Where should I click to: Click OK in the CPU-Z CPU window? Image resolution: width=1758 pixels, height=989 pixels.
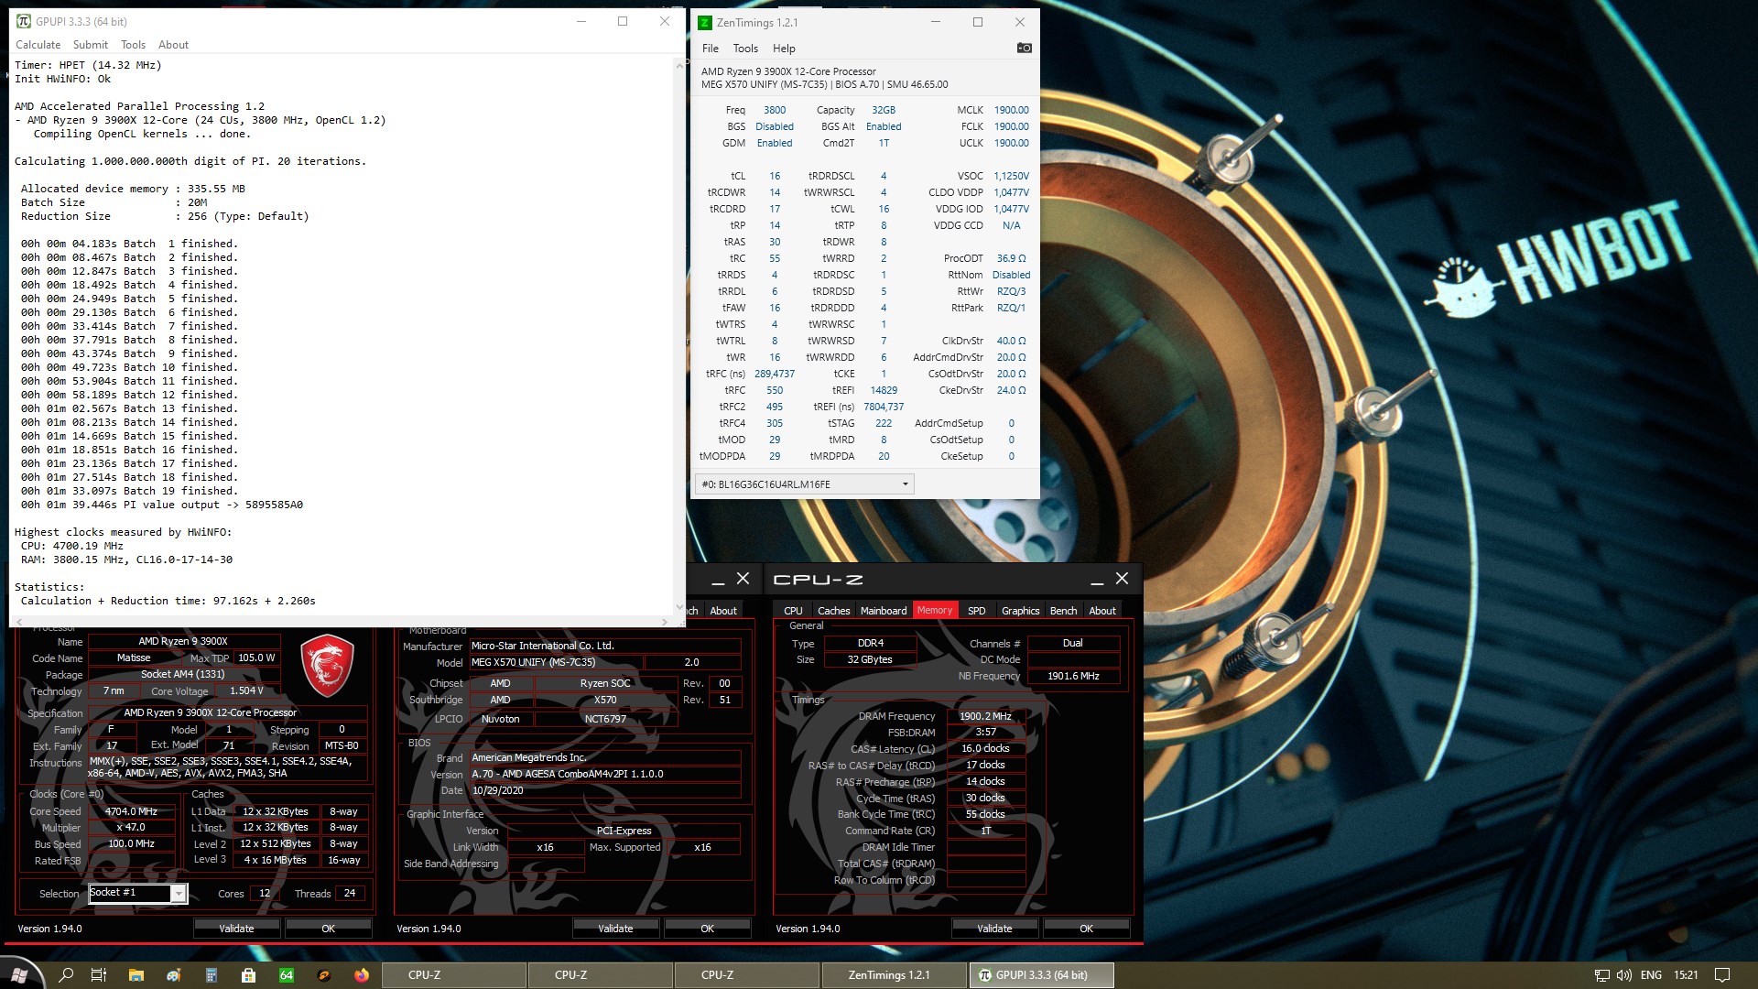point(328,929)
